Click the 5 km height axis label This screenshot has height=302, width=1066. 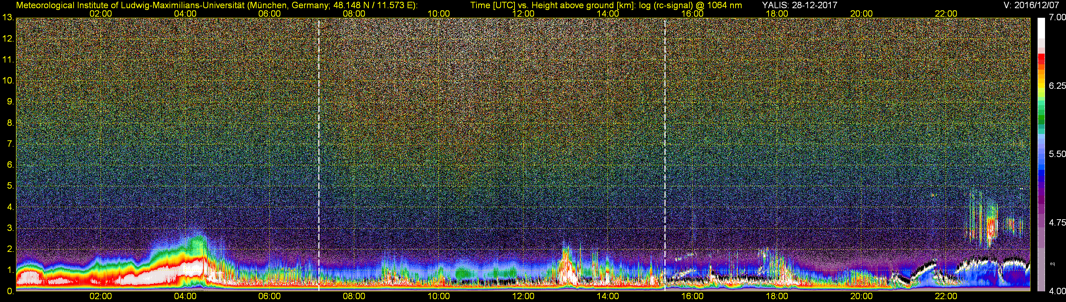coord(10,186)
